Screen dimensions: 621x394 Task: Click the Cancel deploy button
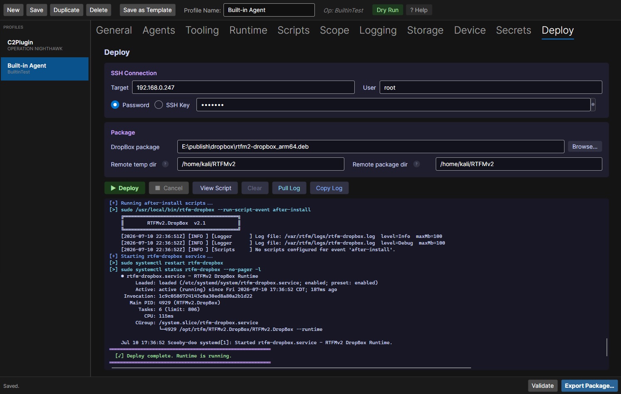point(169,188)
